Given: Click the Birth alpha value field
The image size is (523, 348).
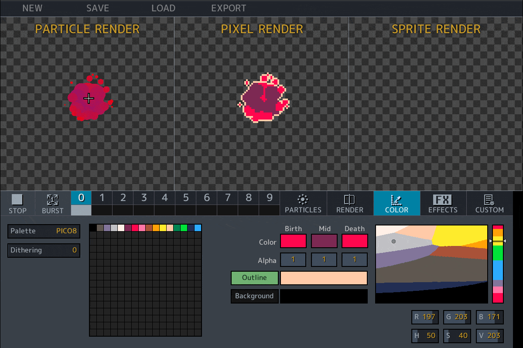Looking at the screenshot, I should (293, 259).
